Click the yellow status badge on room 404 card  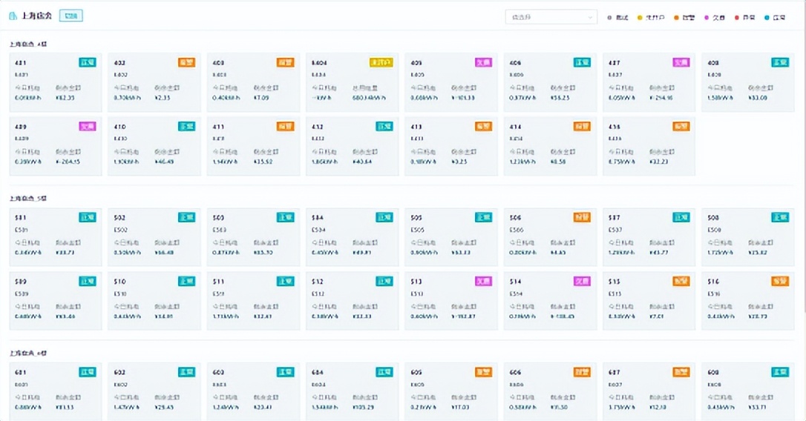(383, 63)
